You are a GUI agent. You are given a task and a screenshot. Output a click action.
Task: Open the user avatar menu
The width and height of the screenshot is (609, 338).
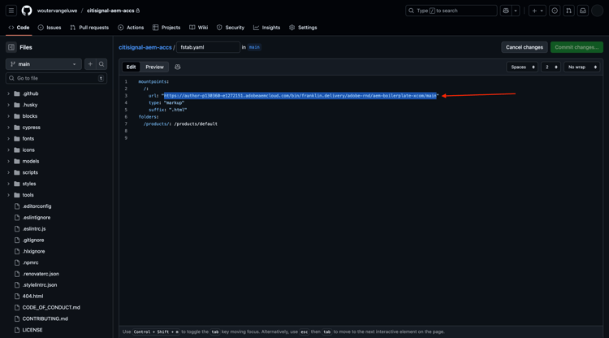click(597, 11)
